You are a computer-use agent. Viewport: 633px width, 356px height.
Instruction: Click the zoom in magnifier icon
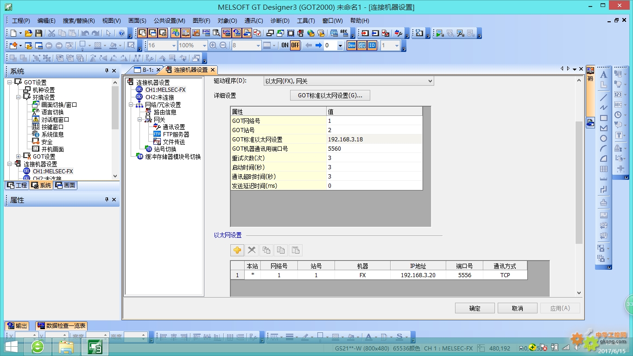point(213,45)
